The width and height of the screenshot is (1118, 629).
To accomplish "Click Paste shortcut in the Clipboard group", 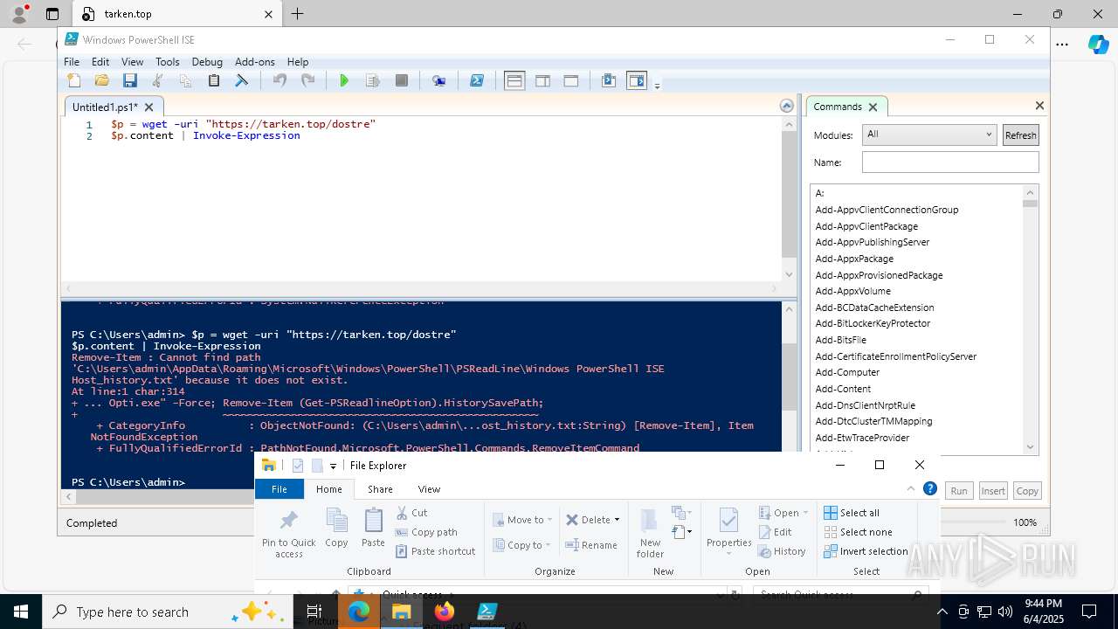I will pyautogui.click(x=435, y=551).
